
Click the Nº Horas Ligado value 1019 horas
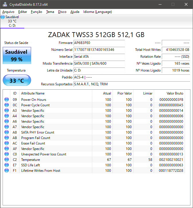[x=176, y=70]
